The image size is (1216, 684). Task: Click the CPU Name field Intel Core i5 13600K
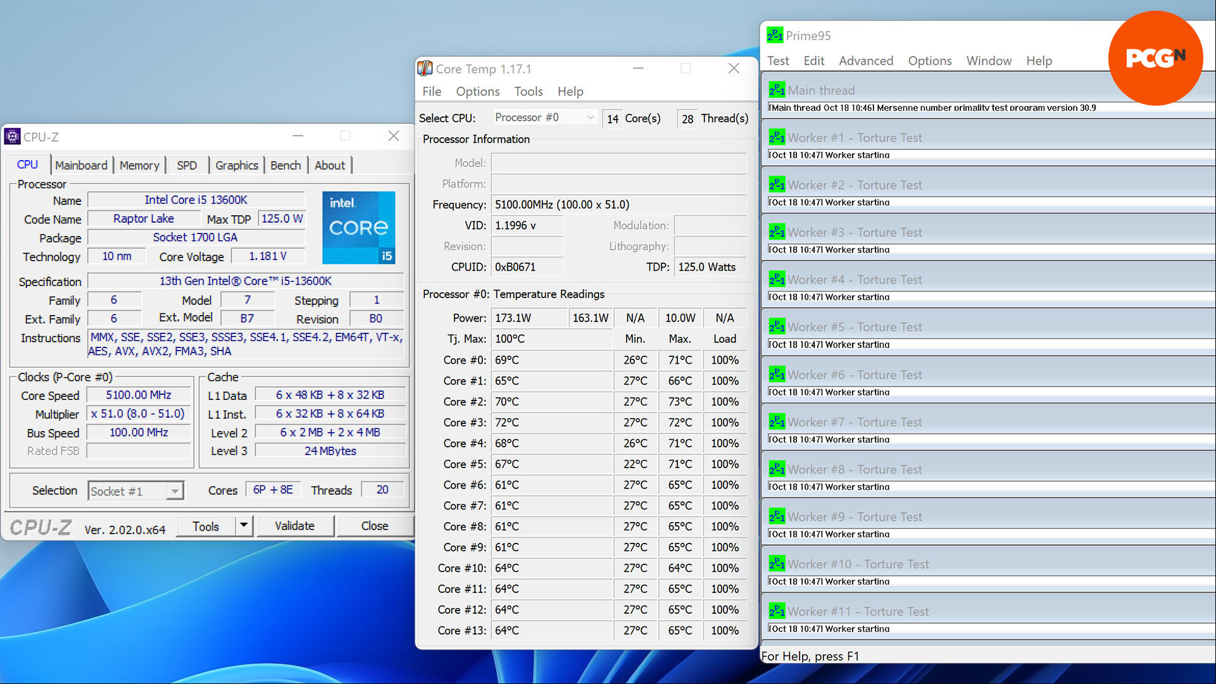[196, 200]
